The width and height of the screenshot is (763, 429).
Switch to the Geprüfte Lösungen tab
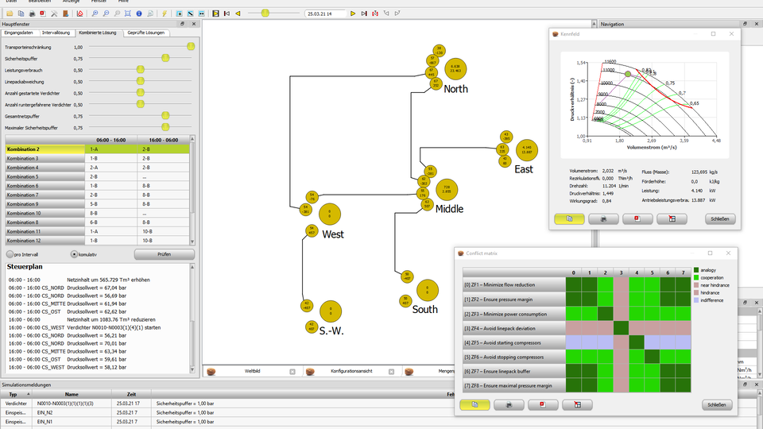point(146,33)
